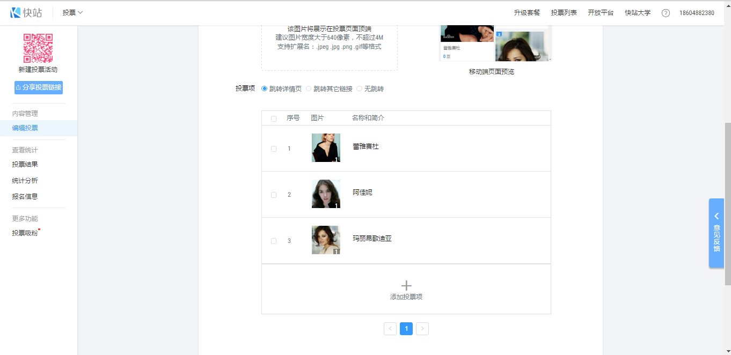Viewport: 731px width, 355px height.
Task: Open 投票结果 in the sidebar
Action: tap(25, 165)
